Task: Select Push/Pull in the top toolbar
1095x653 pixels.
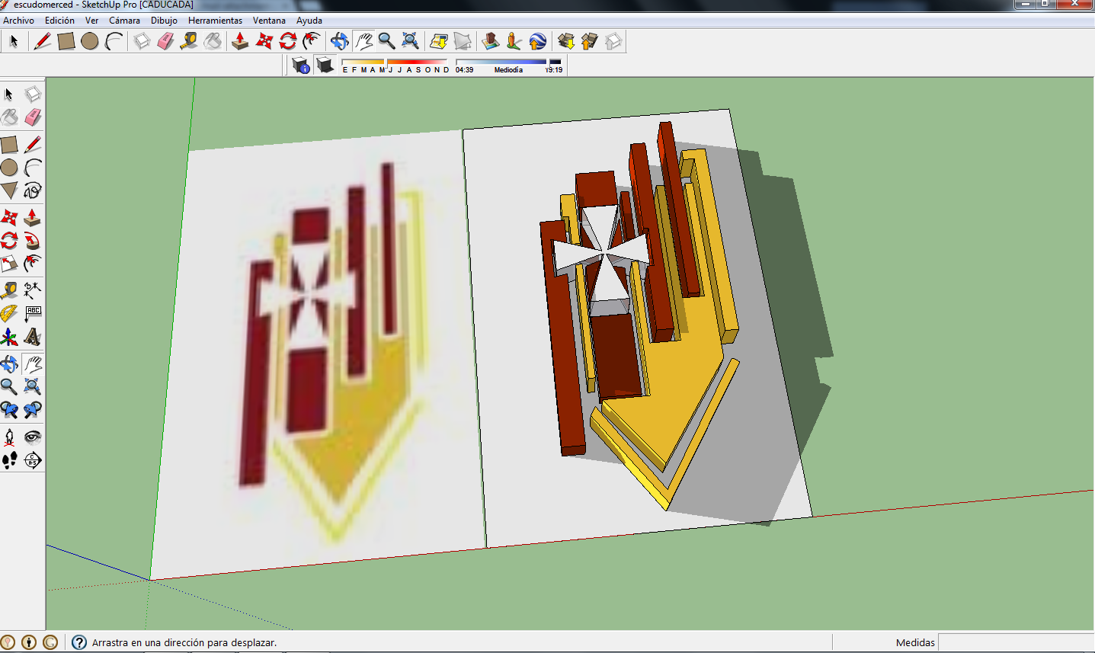Action: click(240, 41)
